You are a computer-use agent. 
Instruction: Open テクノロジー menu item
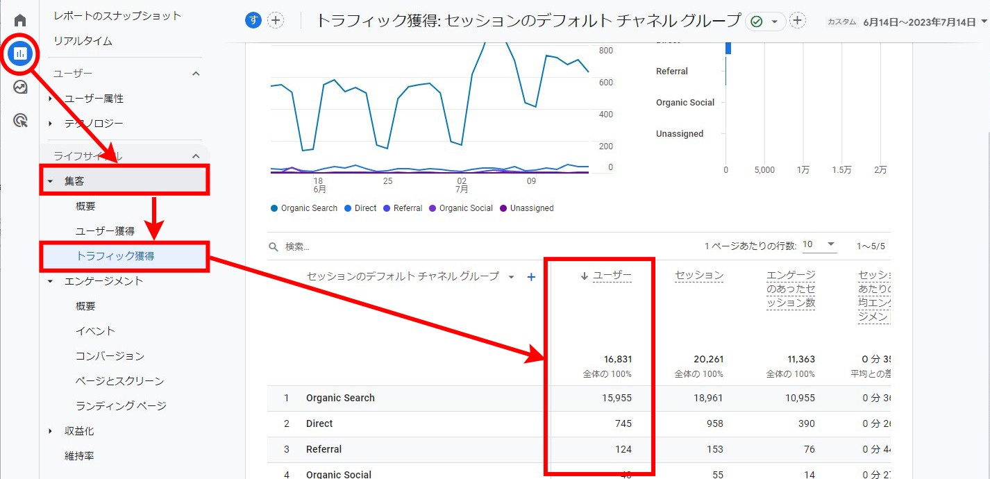click(x=94, y=124)
